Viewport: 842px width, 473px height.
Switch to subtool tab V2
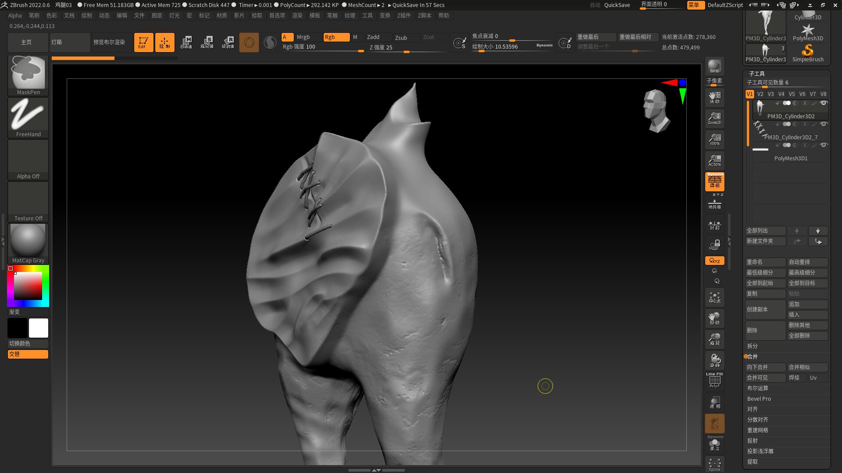click(760, 94)
